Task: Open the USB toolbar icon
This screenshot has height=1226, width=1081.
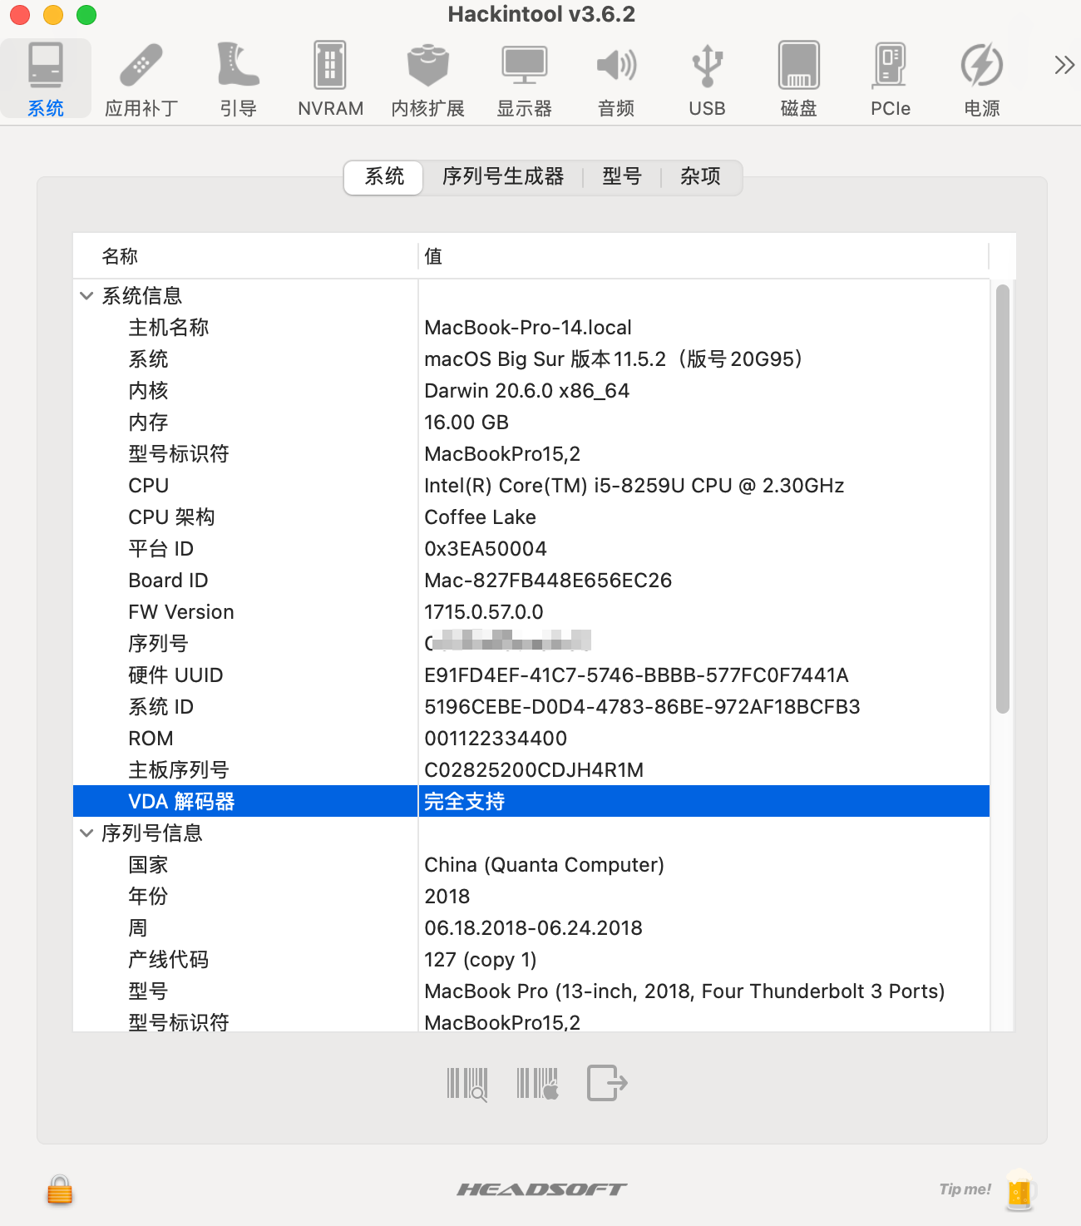Action: 707,79
